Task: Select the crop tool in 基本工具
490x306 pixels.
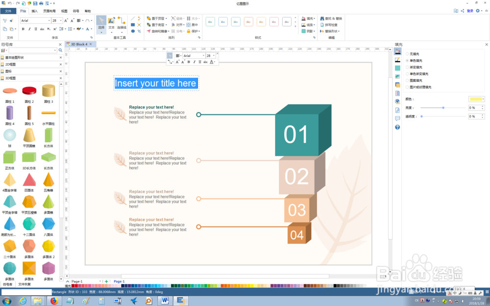Action: [139, 31]
